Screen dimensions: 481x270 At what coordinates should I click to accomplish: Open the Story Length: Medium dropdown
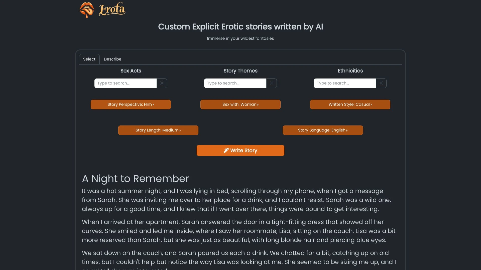pyautogui.click(x=158, y=130)
